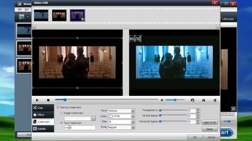The image size is (252, 141).
Task: Click the image watermark path field
Action: [78, 118]
